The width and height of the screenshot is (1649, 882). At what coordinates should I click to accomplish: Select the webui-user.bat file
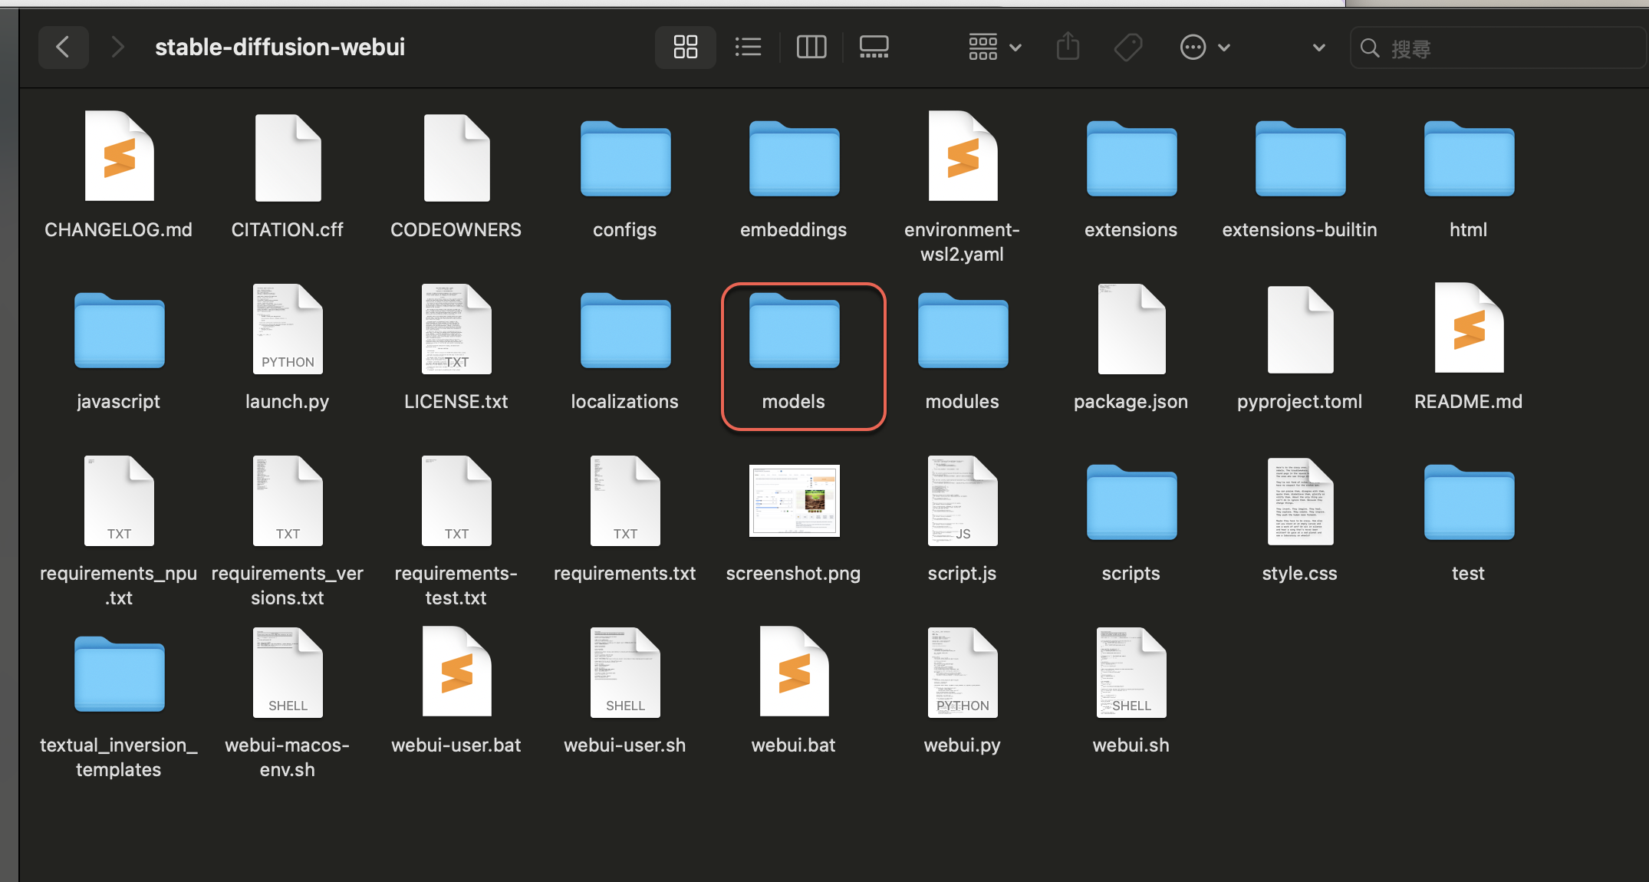tap(456, 673)
